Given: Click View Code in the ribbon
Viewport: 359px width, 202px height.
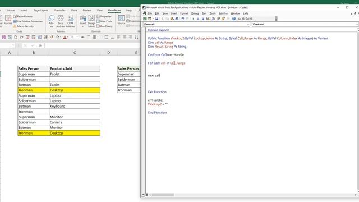Looking at the screenshot, I should 104,21.
